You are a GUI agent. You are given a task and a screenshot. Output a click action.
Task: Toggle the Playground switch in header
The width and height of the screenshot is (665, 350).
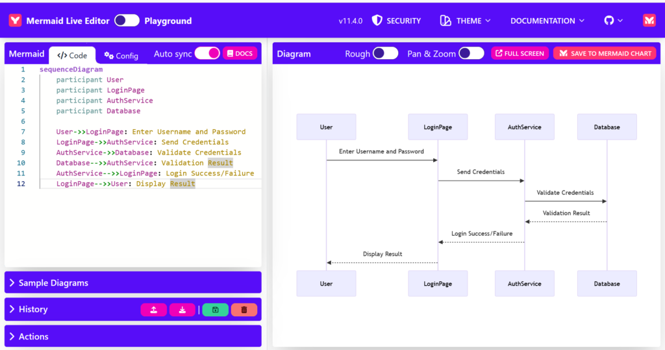(127, 21)
